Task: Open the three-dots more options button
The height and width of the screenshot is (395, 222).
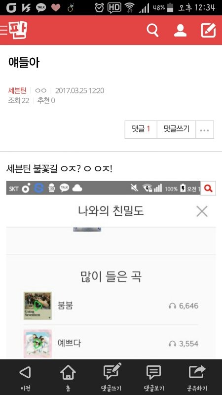Action: (205, 130)
